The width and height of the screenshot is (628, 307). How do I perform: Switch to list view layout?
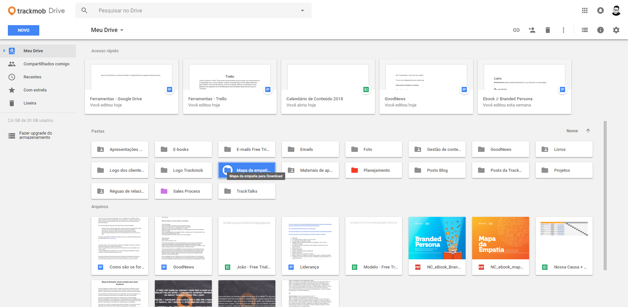coord(584,30)
